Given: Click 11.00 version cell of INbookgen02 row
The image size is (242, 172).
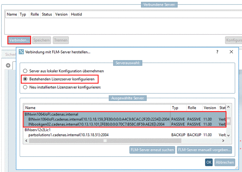Looking at the screenshot, I should (207, 124).
